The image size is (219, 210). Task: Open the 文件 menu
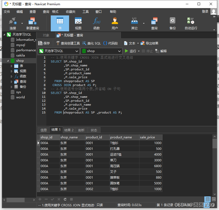click(7, 12)
